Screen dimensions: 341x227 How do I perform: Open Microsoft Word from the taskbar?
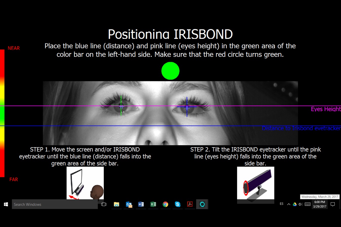coord(141,204)
